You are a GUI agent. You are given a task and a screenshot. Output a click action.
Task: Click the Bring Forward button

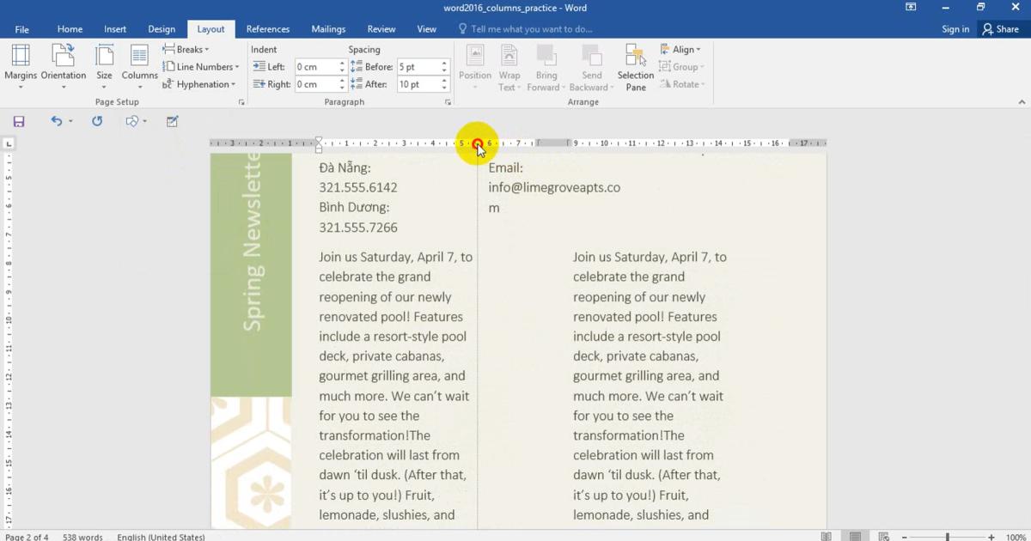(546, 67)
